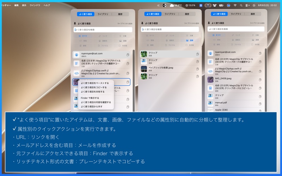
Task: Click code icon of MagicClipApp.swift row, left panel
Action: pos(76,73)
